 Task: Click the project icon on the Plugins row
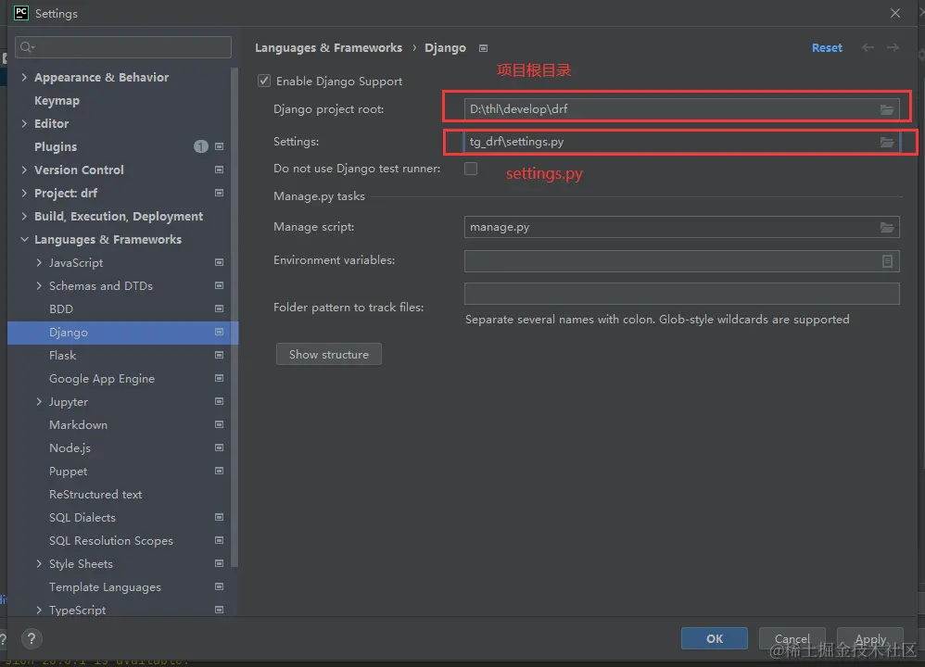pyautogui.click(x=219, y=146)
